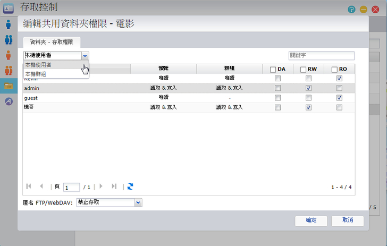Switch to 資料夾 - 存取權限 tab
The height and width of the screenshot is (246, 387).
[52, 42]
